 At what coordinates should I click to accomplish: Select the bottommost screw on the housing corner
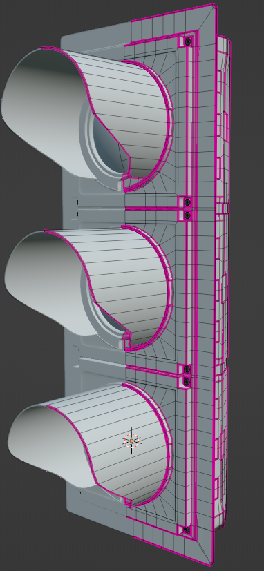[x=187, y=530]
